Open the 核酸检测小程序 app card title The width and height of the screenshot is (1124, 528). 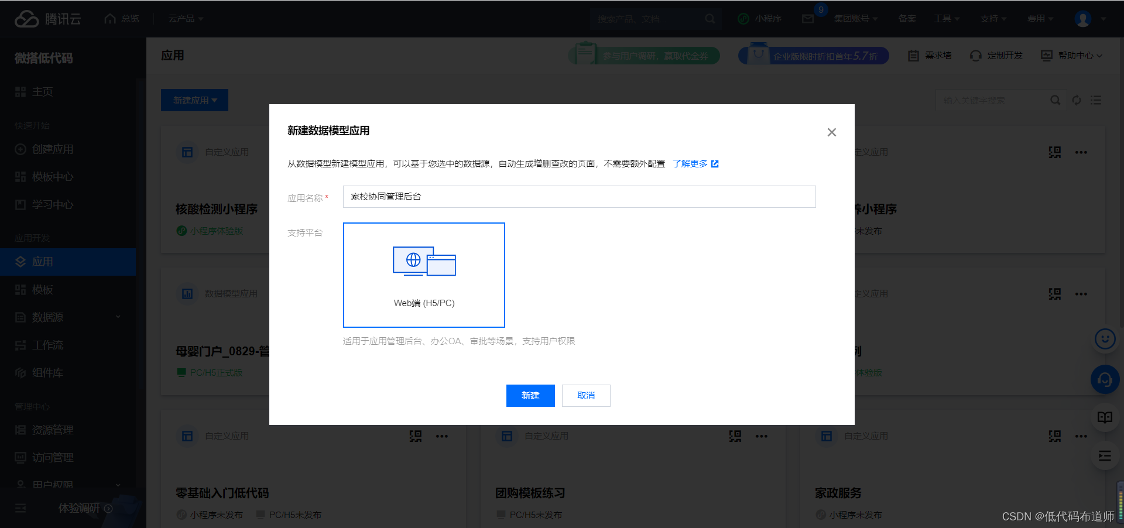(217, 210)
